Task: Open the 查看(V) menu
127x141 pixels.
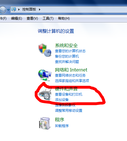Action: [x=32, y=18]
